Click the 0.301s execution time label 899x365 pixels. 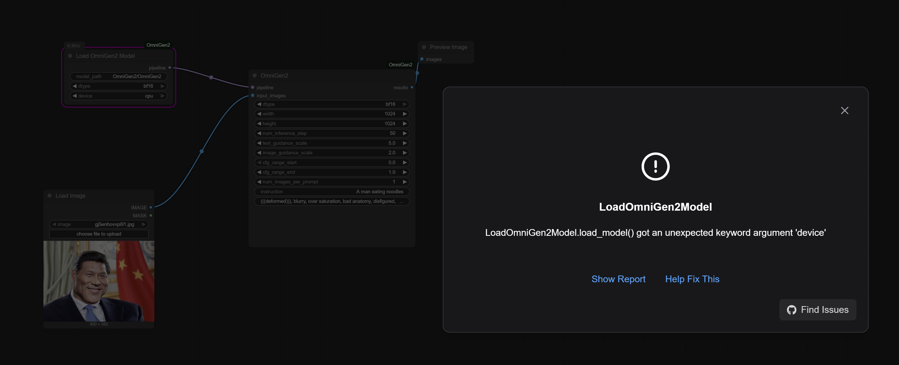click(x=74, y=46)
